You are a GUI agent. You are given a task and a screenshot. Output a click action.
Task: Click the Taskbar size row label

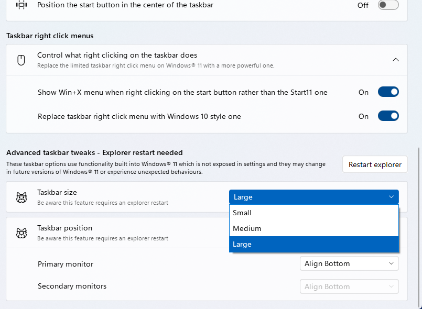click(57, 192)
